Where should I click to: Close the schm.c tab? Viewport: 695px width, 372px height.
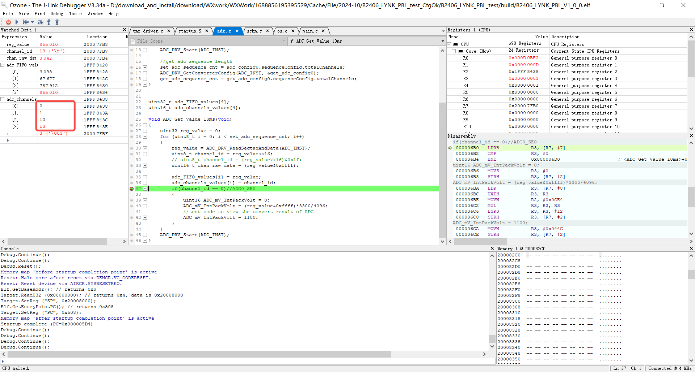[268, 31]
